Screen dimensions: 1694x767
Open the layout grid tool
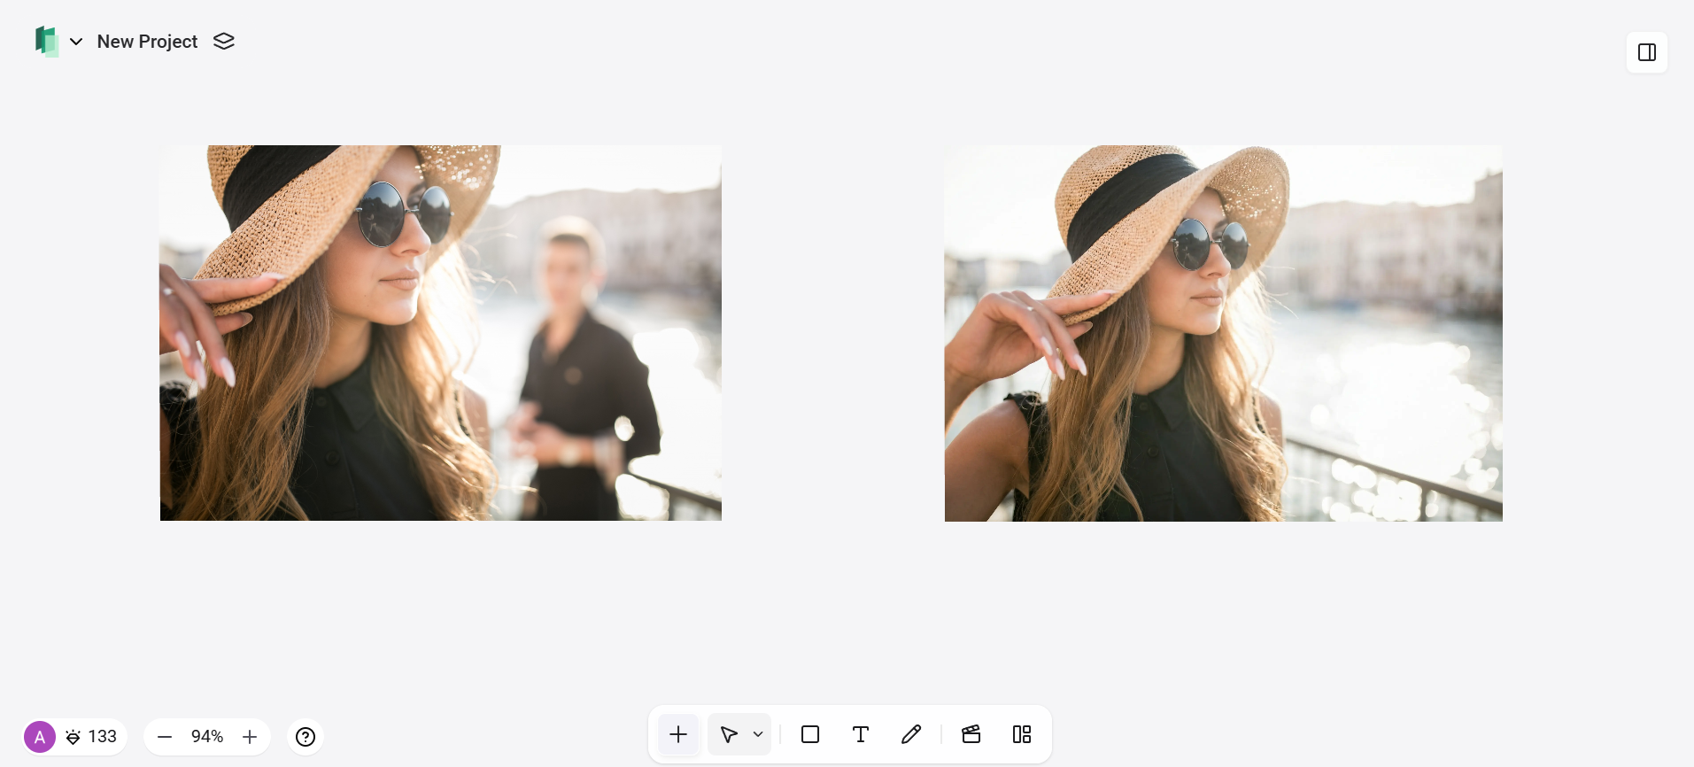click(x=1021, y=734)
